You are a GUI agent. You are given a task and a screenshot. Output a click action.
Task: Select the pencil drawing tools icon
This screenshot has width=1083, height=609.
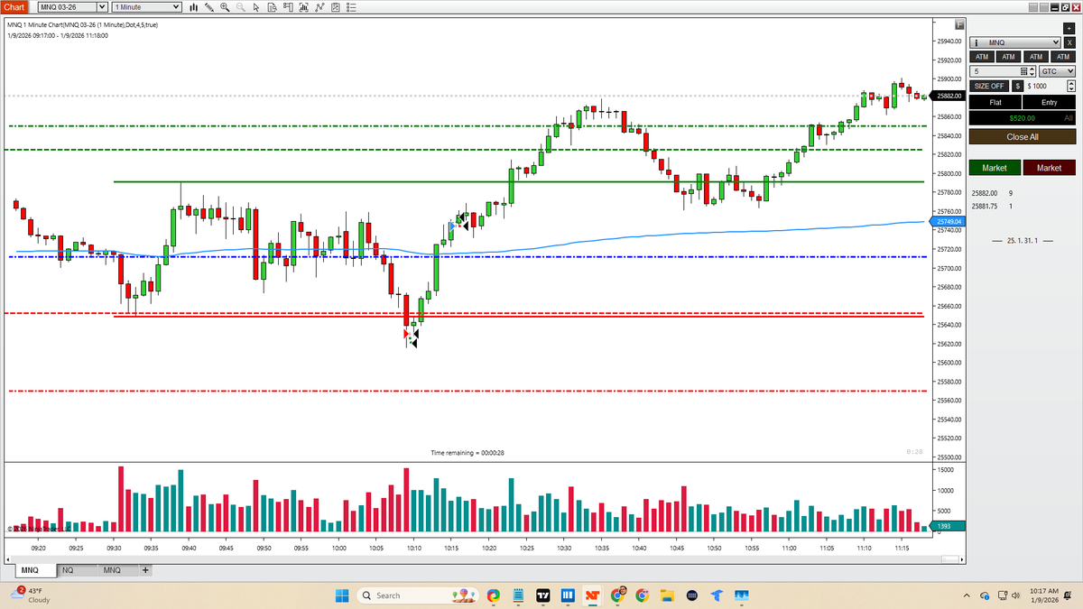(x=209, y=7)
